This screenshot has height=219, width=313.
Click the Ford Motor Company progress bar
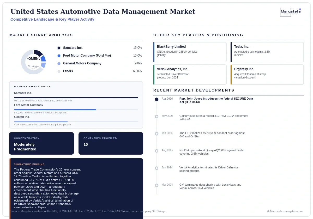tap(76, 110)
